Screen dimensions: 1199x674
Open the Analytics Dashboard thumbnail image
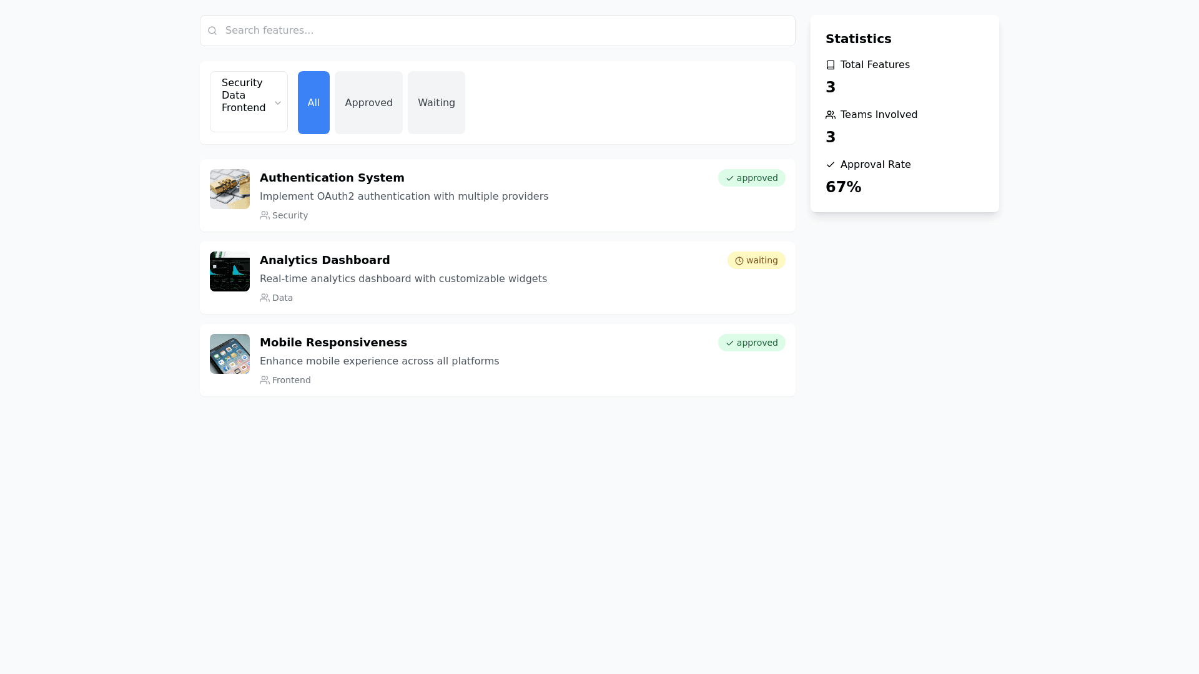point(230,271)
